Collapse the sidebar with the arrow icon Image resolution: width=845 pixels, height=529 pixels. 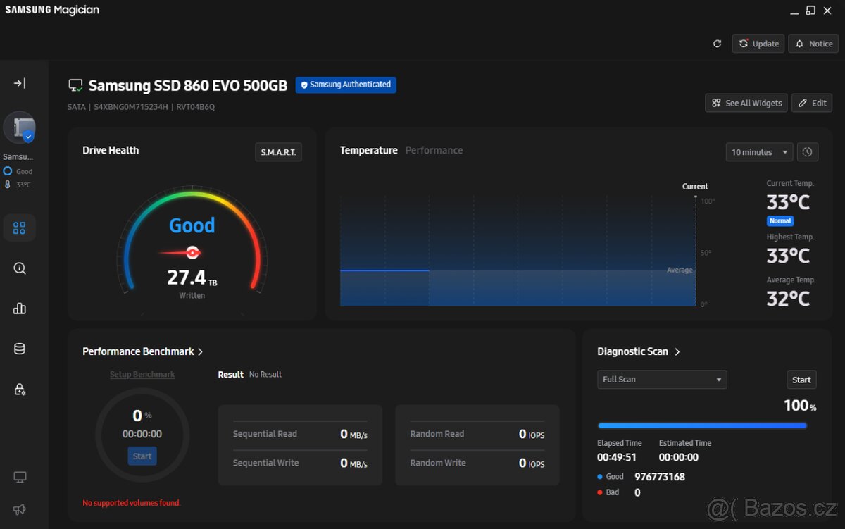(20, 83)
